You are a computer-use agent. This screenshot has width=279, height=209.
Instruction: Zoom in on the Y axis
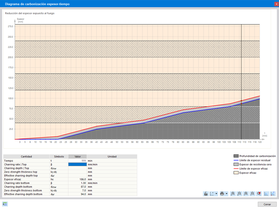[246, 194]
